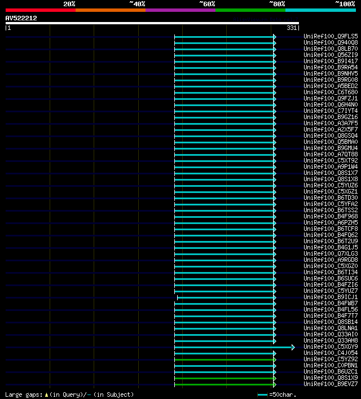Click the start tick of the UniRef100_B9ICJ1 alignment
The image size is (361, 399).
(177, 297)
